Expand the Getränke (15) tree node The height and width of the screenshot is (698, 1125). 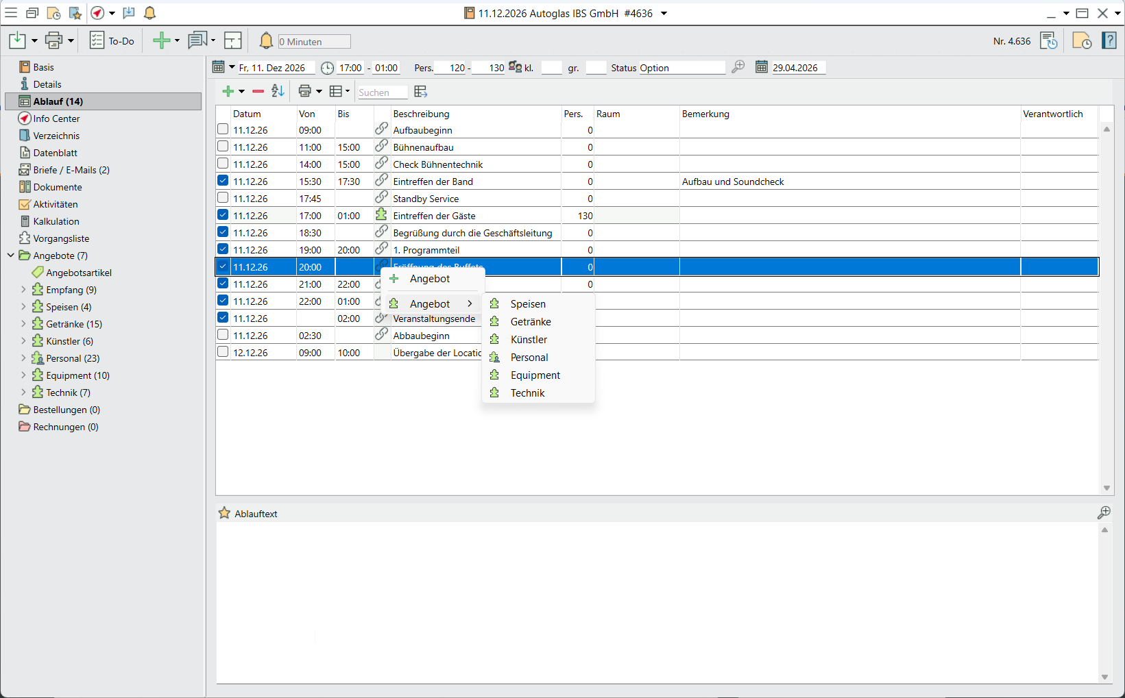pos(23,324)
